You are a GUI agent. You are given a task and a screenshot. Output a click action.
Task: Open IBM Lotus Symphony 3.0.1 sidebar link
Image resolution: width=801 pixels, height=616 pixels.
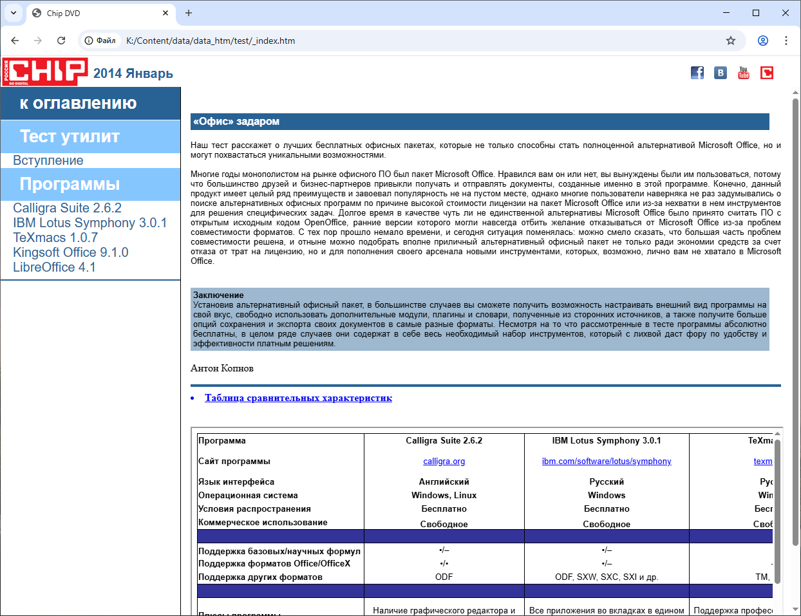pos(90,223)
